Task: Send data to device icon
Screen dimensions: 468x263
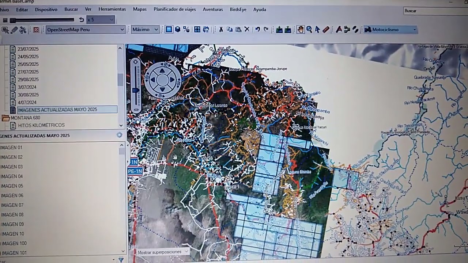Action: (279, 30)
